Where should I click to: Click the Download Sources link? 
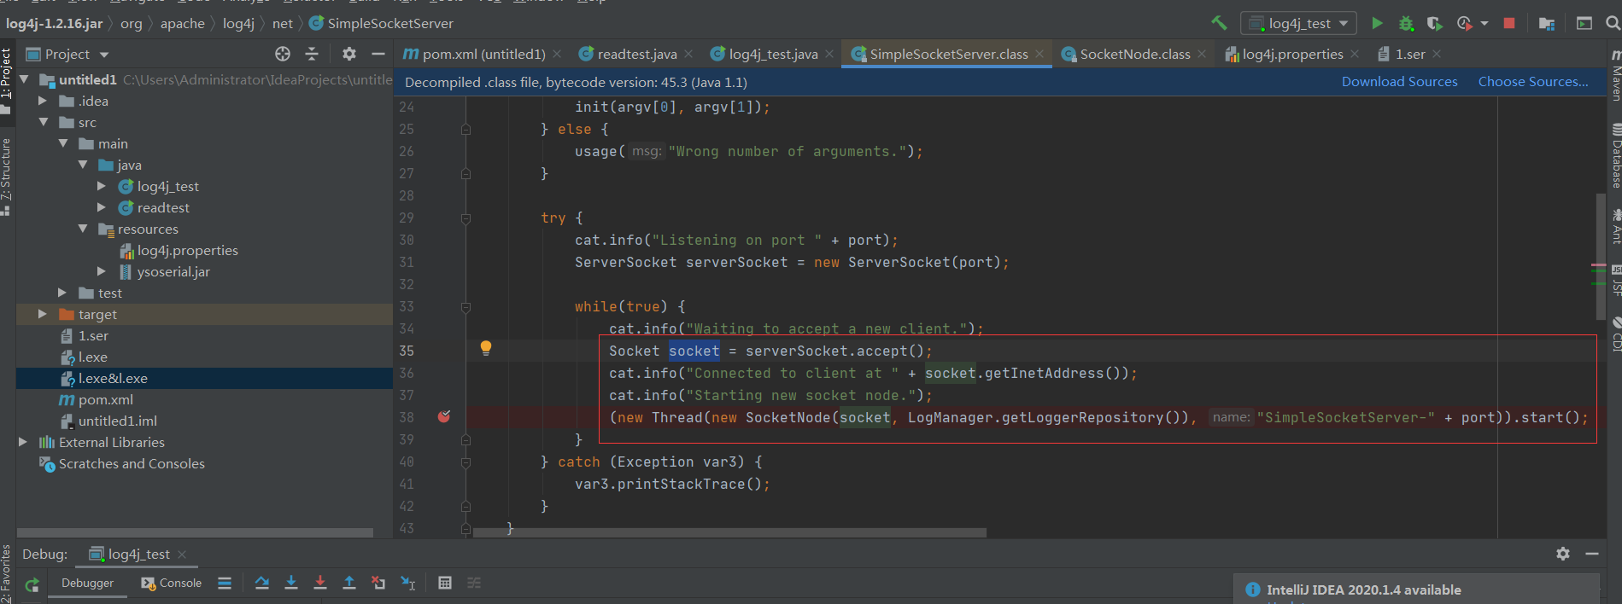1399,82
